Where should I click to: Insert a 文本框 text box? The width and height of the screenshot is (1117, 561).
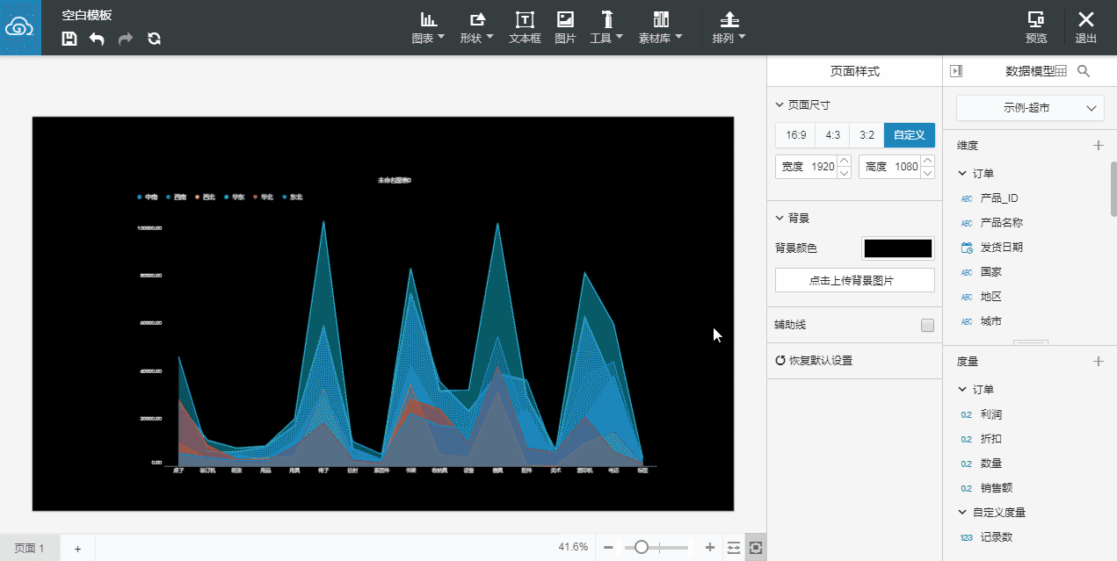tap(525, 27)
